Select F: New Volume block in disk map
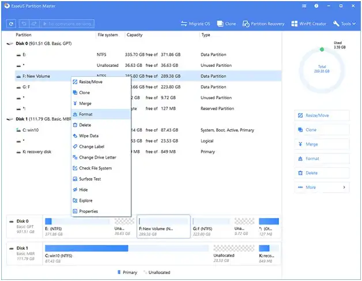Viewport: 362px width, 281px height. coord(164,227)
